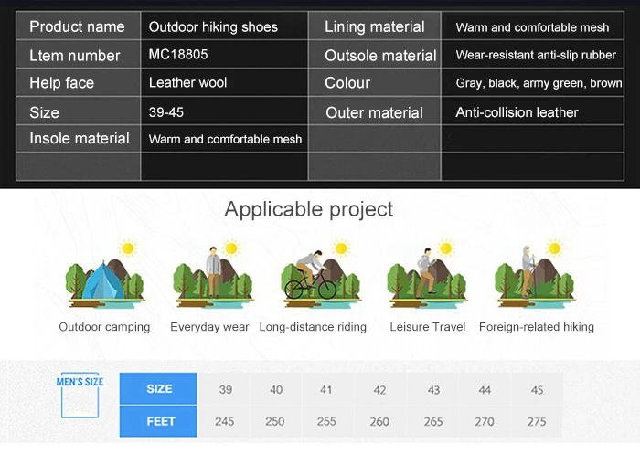Click the insole 'Warm and comfortable mesh' value

pos(225,140)
